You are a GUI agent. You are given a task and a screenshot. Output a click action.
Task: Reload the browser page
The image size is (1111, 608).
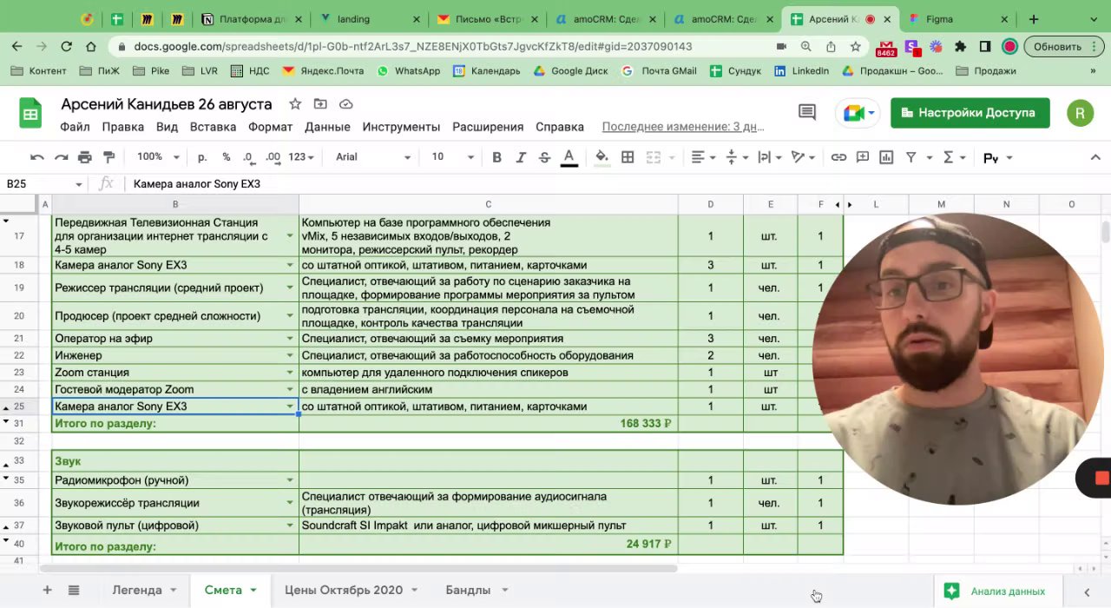point(66,46)
